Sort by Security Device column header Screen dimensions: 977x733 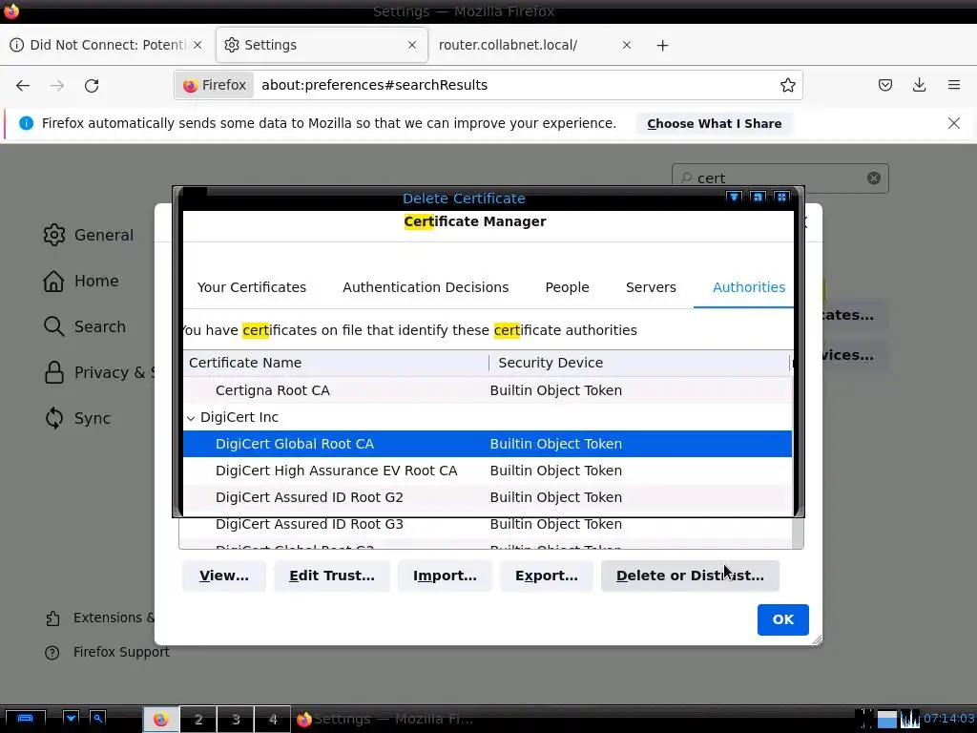(639, 363)
